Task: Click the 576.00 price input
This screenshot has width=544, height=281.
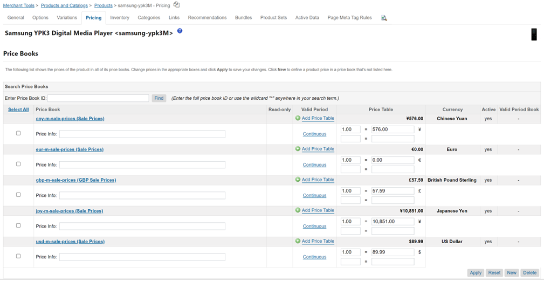Action: (392, 129)
